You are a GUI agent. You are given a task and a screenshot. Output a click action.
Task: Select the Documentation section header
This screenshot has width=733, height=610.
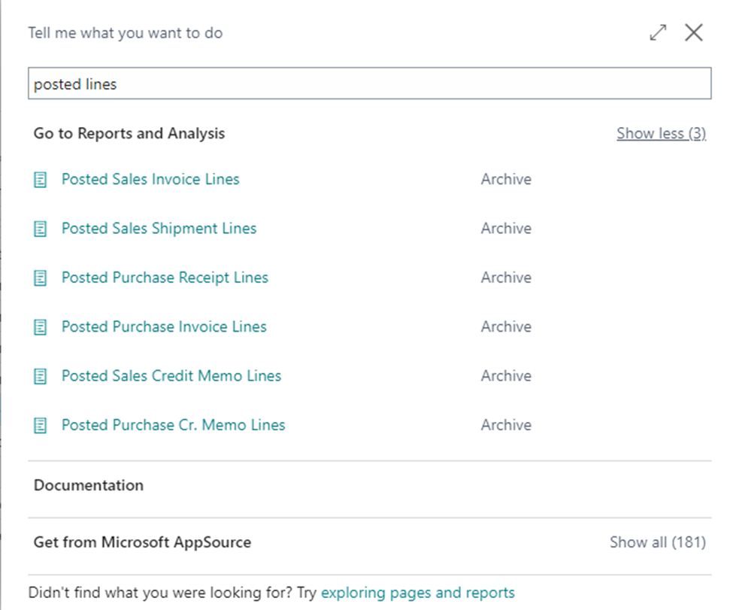point(89,485)
